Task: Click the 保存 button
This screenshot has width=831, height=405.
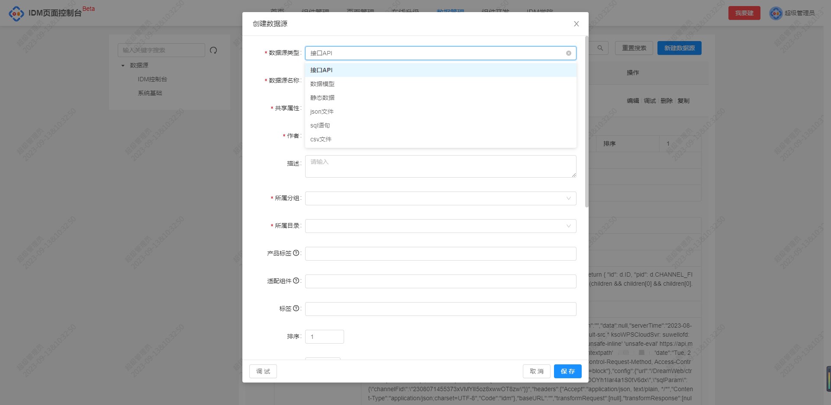Action: click(x=568, y=371)
